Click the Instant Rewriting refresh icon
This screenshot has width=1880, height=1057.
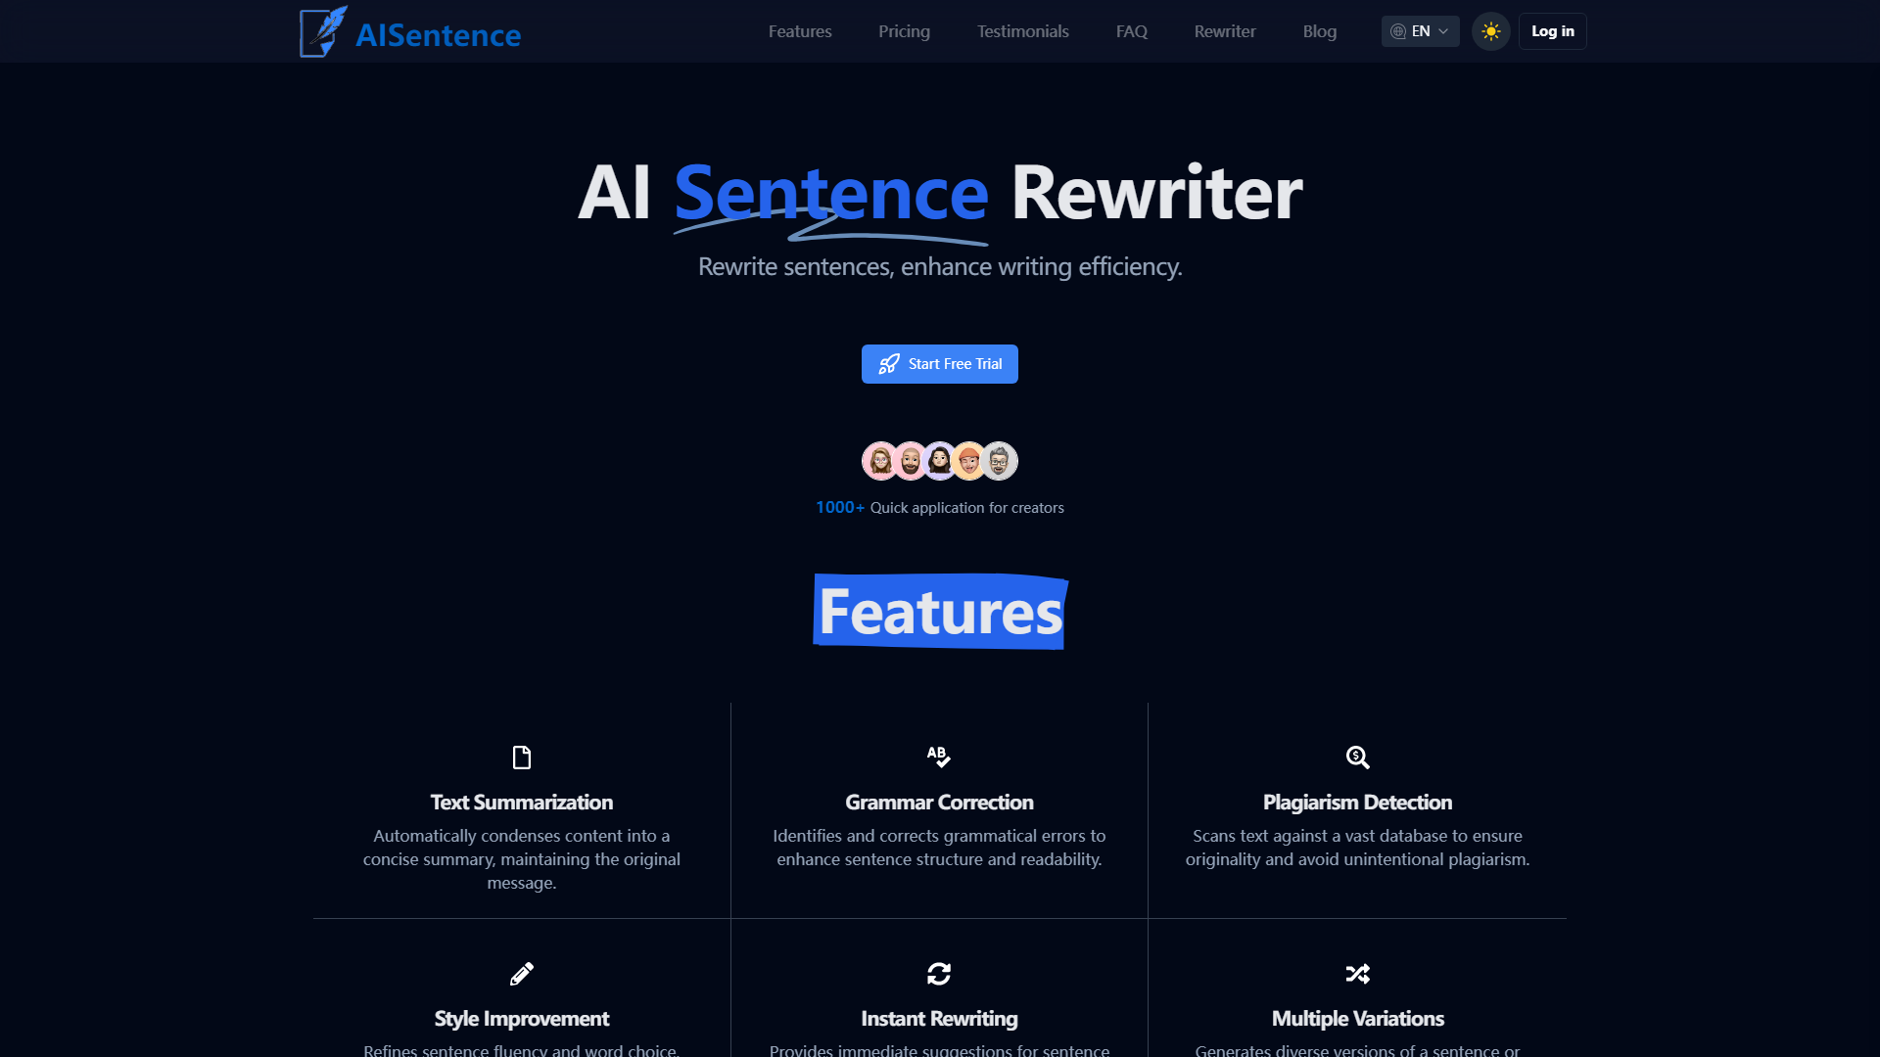click(939, 973)
